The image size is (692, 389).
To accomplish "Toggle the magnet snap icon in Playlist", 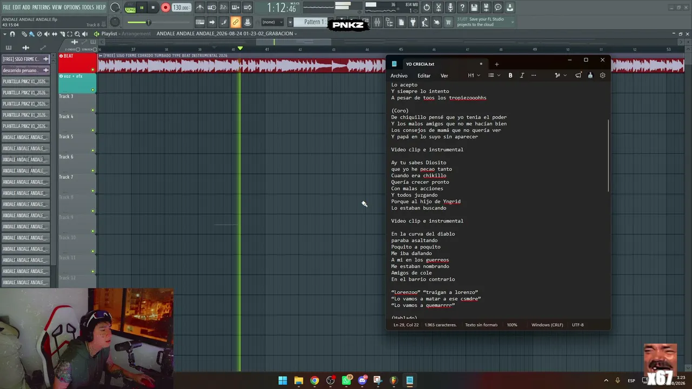I will point(12,34).
